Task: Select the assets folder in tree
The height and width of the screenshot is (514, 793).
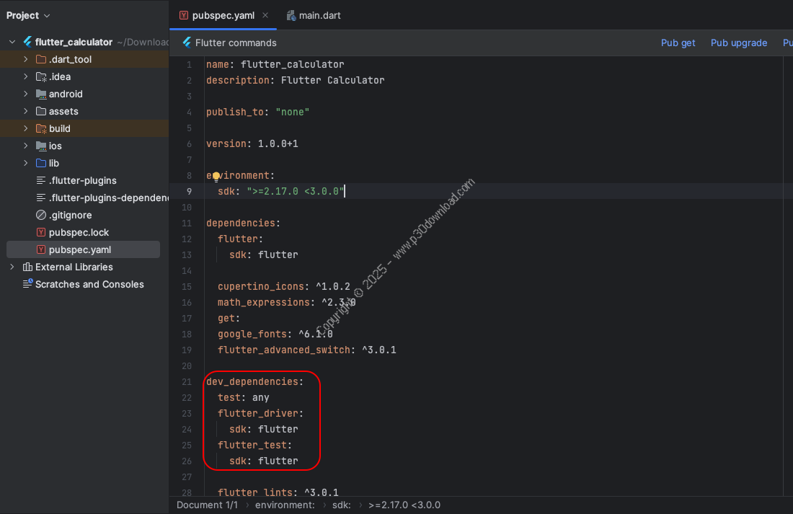Action: (63, 111)
